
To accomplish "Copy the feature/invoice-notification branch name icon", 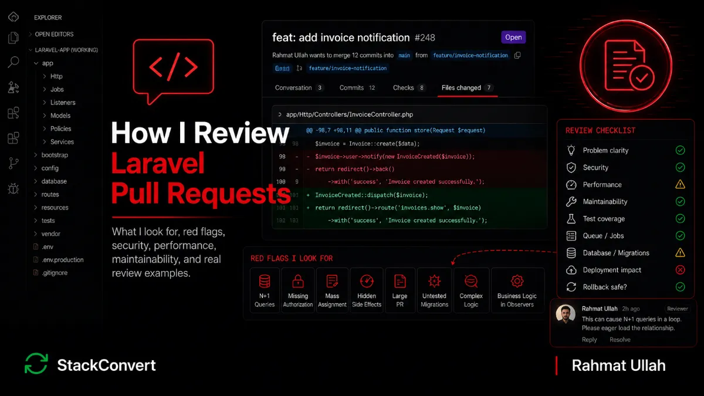I will click(517, 55).
